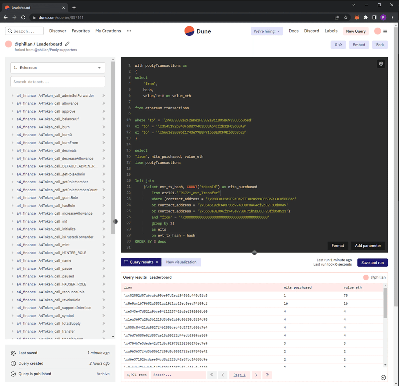
Task: Star this query
Action: coord(338,45)
